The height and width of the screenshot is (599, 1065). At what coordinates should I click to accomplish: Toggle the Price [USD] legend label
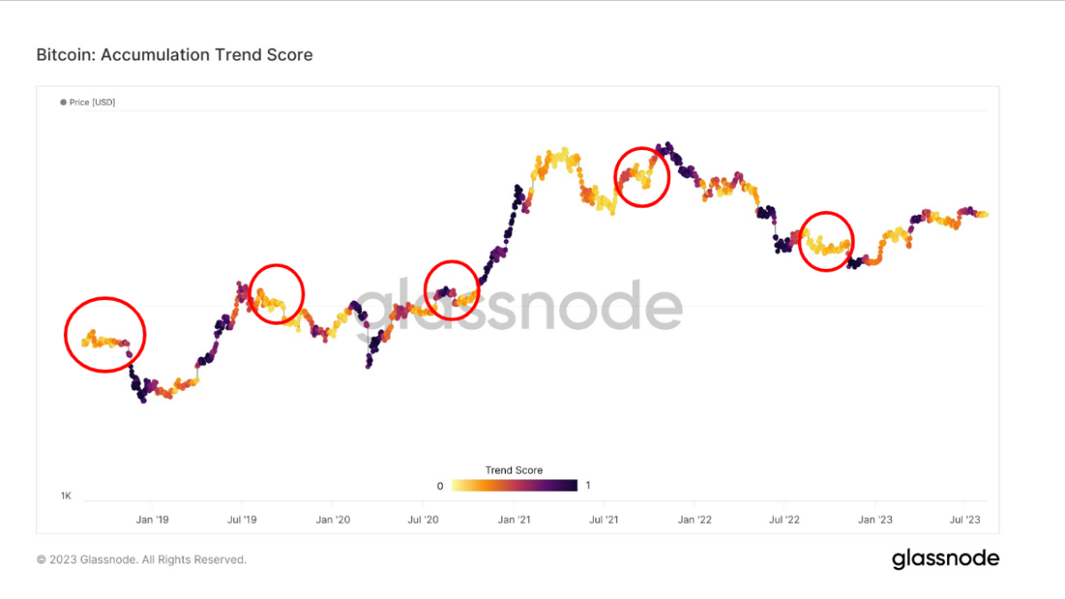coord(92,102)
